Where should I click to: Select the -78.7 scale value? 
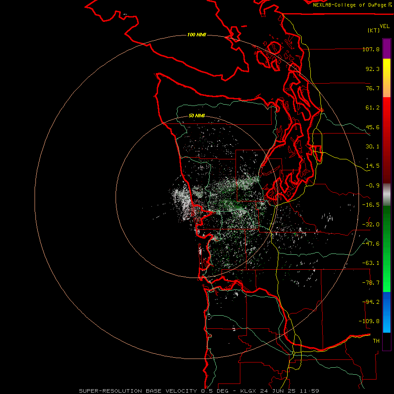[371, 283]
